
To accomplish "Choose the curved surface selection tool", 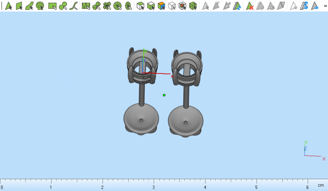I will (x=30, y=6).
